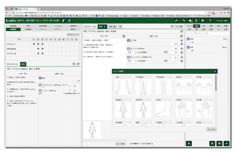Expand the caret beside the 再診 order in the 2016/3/11 record
Image resolution: width=237 pixels, height=153 pixels.
pyautogui.click(x=131, y=41)
